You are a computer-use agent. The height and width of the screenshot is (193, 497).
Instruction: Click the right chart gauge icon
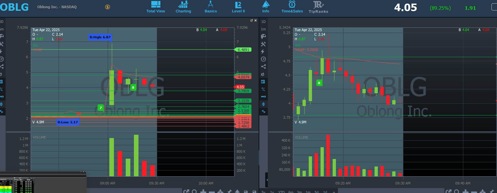263,59
